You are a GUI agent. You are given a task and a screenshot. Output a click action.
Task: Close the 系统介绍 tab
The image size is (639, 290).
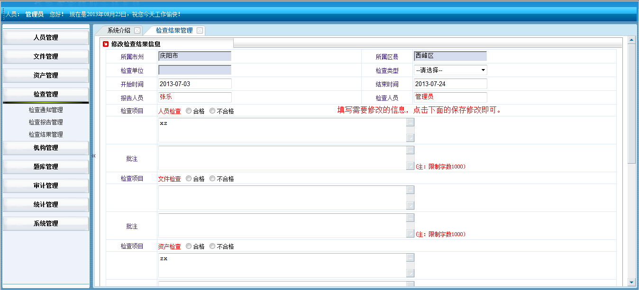[137, 30]
